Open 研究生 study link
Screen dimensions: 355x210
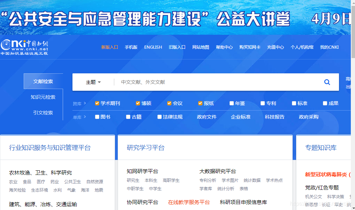point(133,180)
